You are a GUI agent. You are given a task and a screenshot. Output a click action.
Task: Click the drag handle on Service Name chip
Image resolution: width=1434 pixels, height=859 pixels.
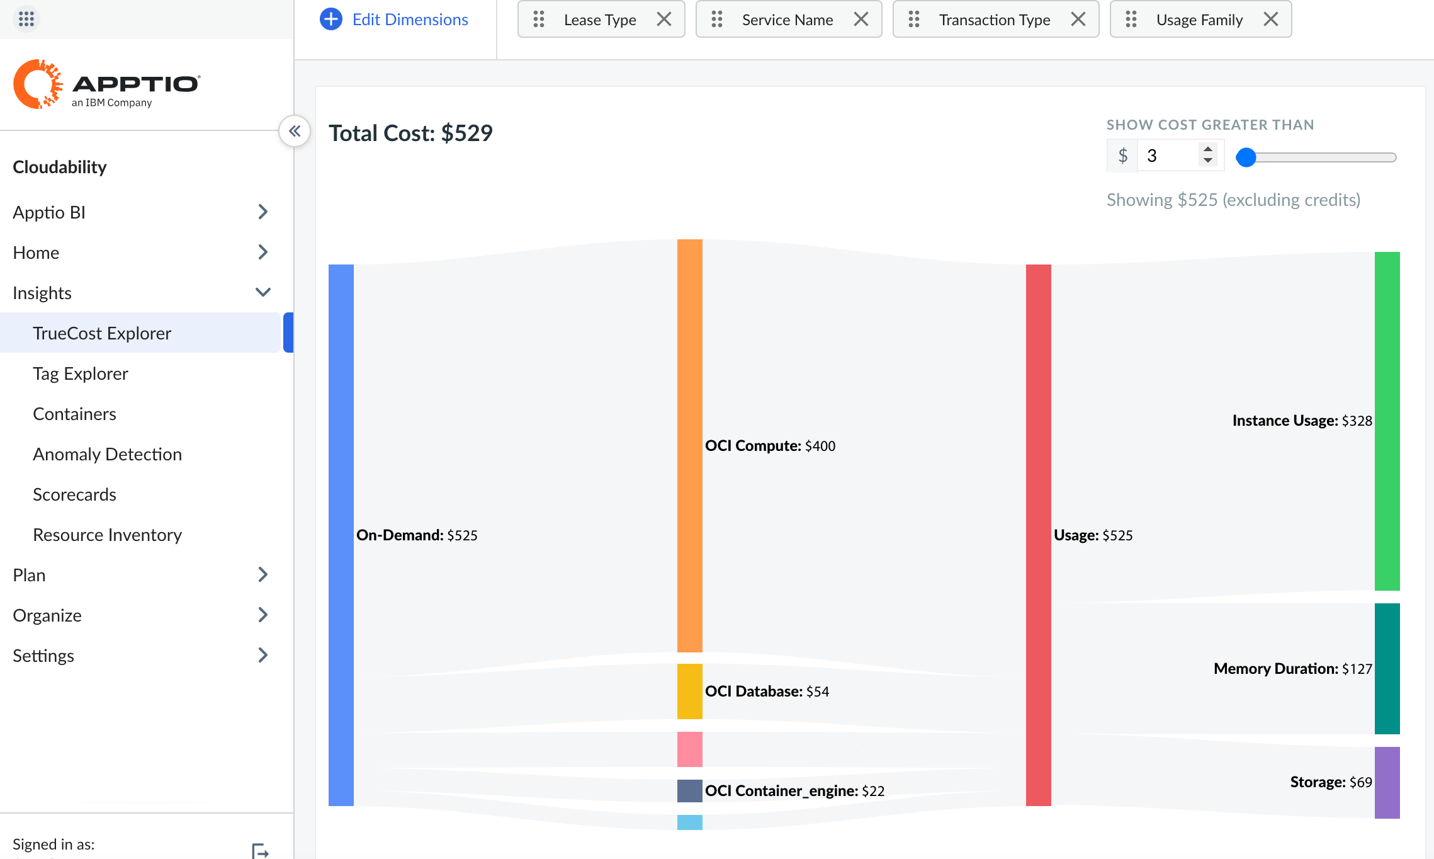(716, 19)
